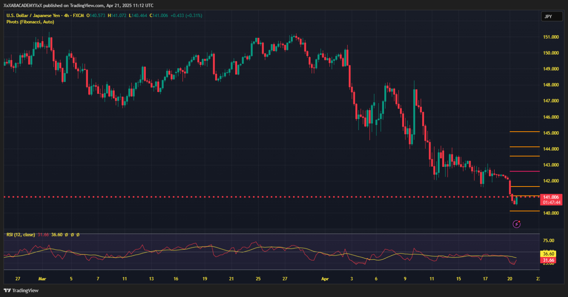568x297 pixels.
Task: Click the U.S. Dollar / Japanese Yen title
Action: pos(31,16)
